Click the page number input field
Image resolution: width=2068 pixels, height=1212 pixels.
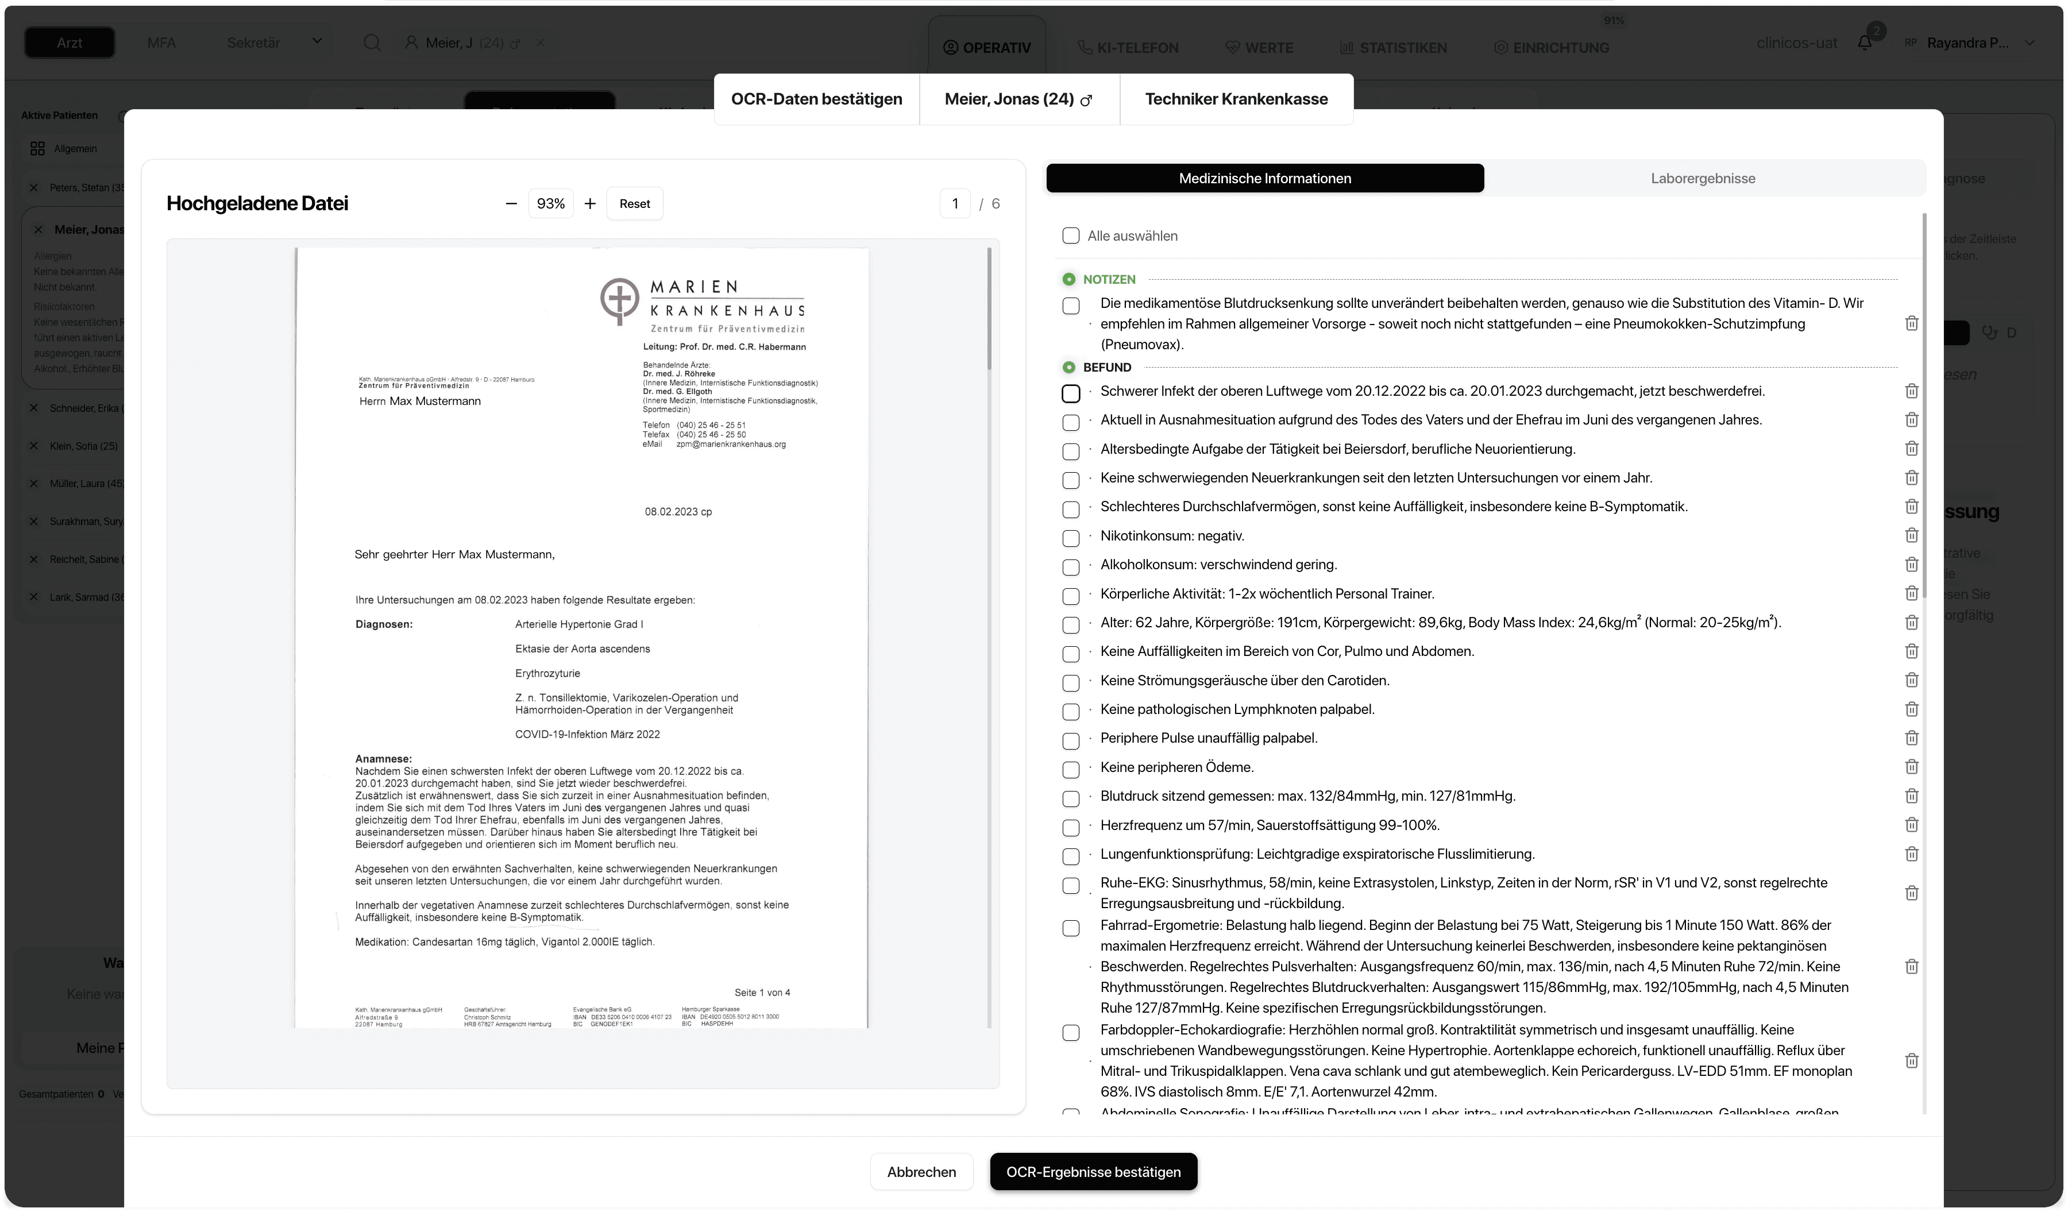(954, 203)
